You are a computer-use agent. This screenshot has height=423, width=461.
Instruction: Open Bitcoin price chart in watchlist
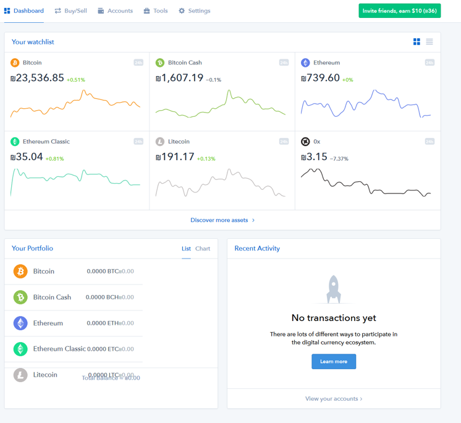click(x=75, y=103)
